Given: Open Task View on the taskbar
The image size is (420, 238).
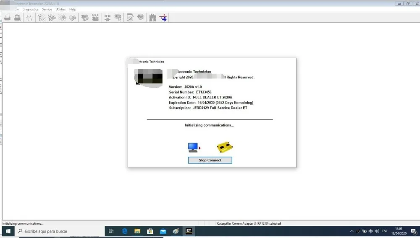Looking at the screenshot, I should tap(111, 231).
